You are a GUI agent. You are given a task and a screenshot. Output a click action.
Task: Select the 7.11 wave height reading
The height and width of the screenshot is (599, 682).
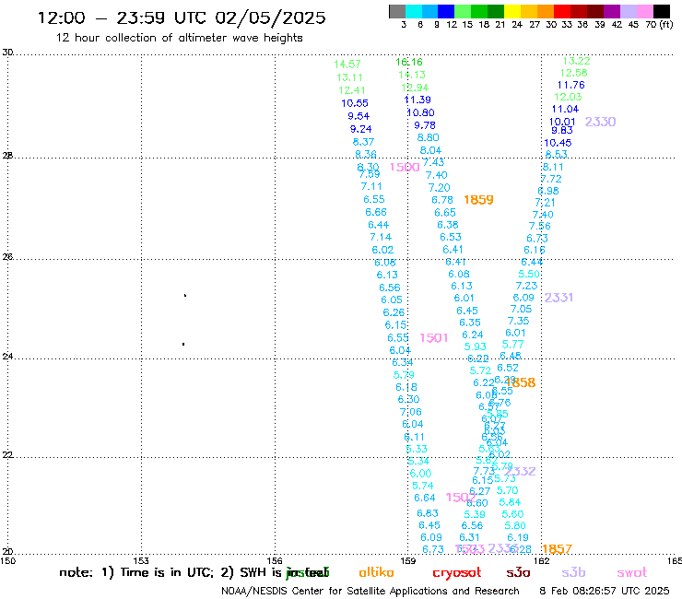371,186
